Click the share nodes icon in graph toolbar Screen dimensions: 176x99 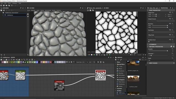[x=16, y=60]
